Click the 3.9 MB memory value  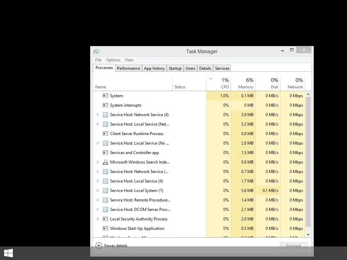point(247,115)
